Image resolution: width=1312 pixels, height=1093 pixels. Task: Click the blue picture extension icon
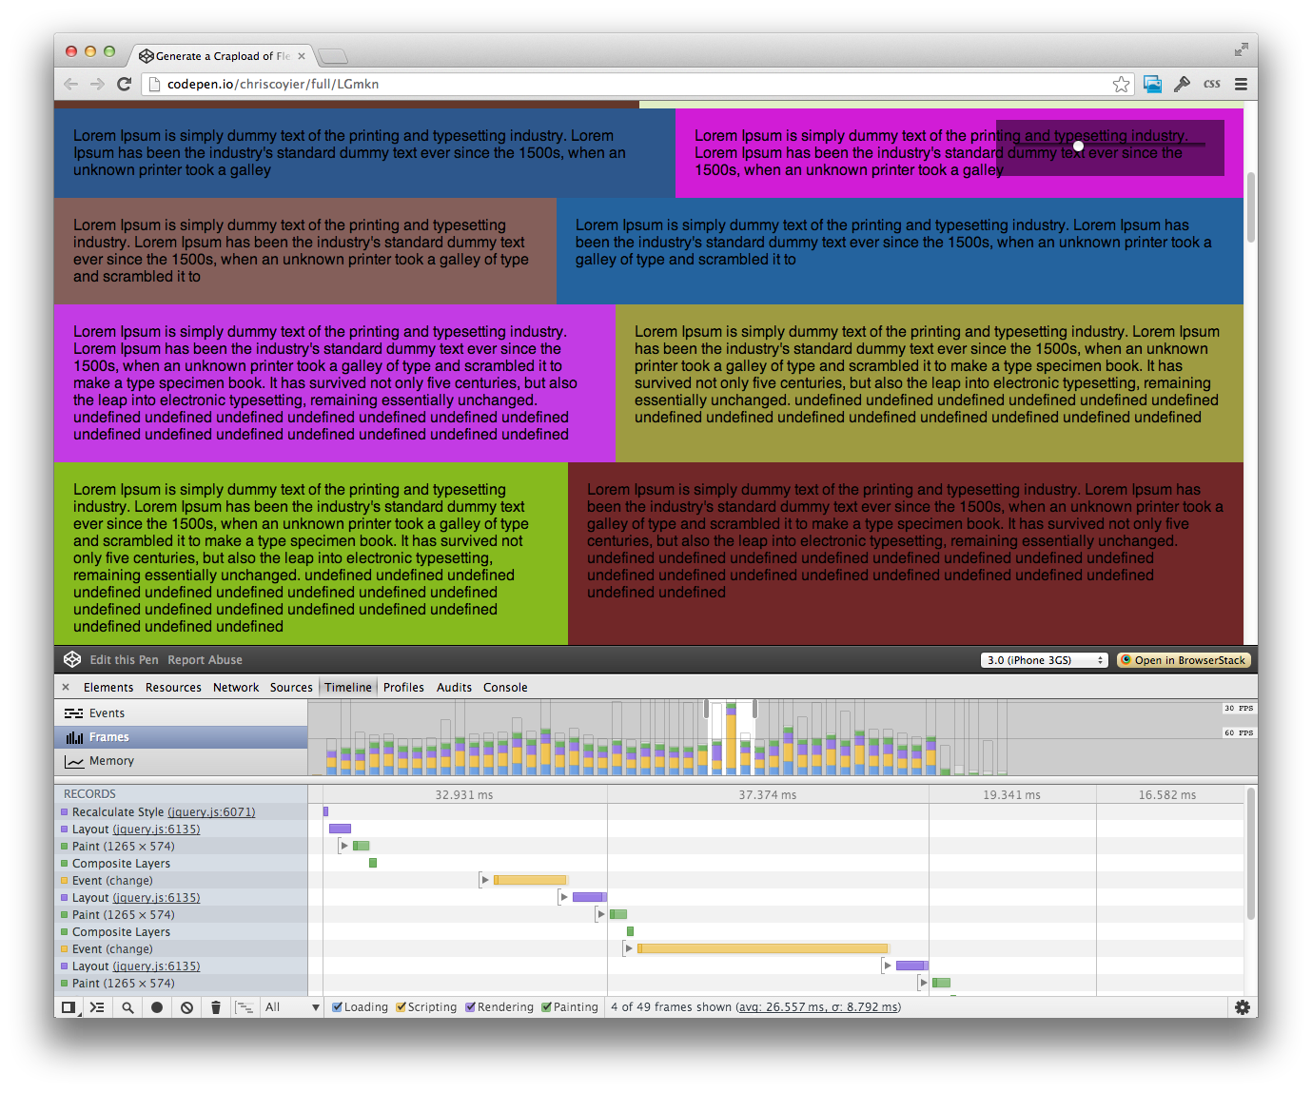point(1152,84)
